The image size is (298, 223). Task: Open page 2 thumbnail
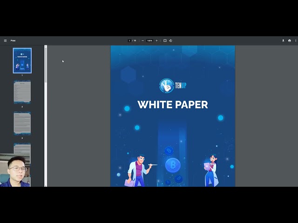coord(22,92)
